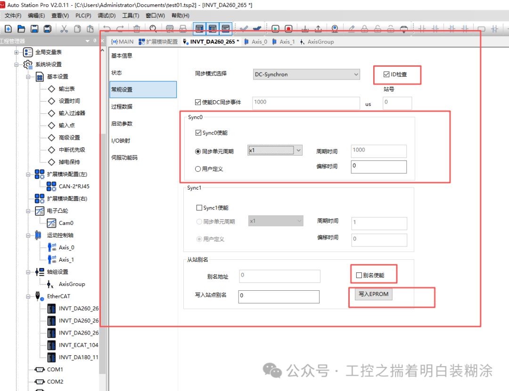Click the Paste clipboard icon
This screenshot has width=509, height=391.
[90, 29]
